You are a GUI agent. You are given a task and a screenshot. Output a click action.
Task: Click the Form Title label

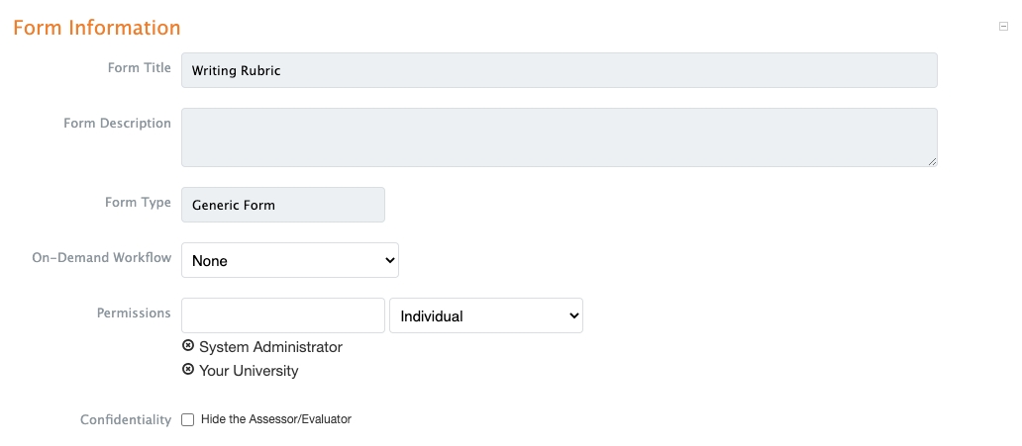(140, 68)
